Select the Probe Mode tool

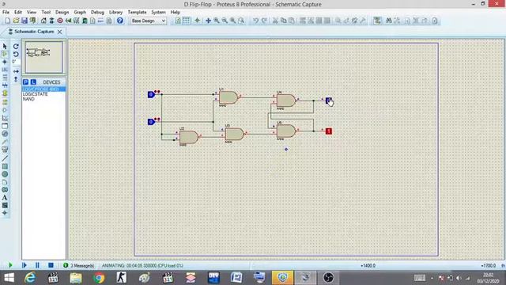[5, 142]
